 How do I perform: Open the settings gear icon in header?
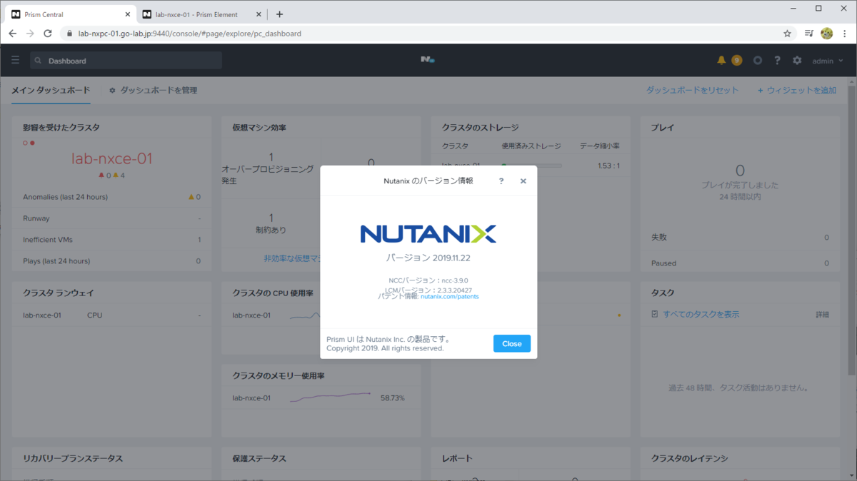point(796,60)
